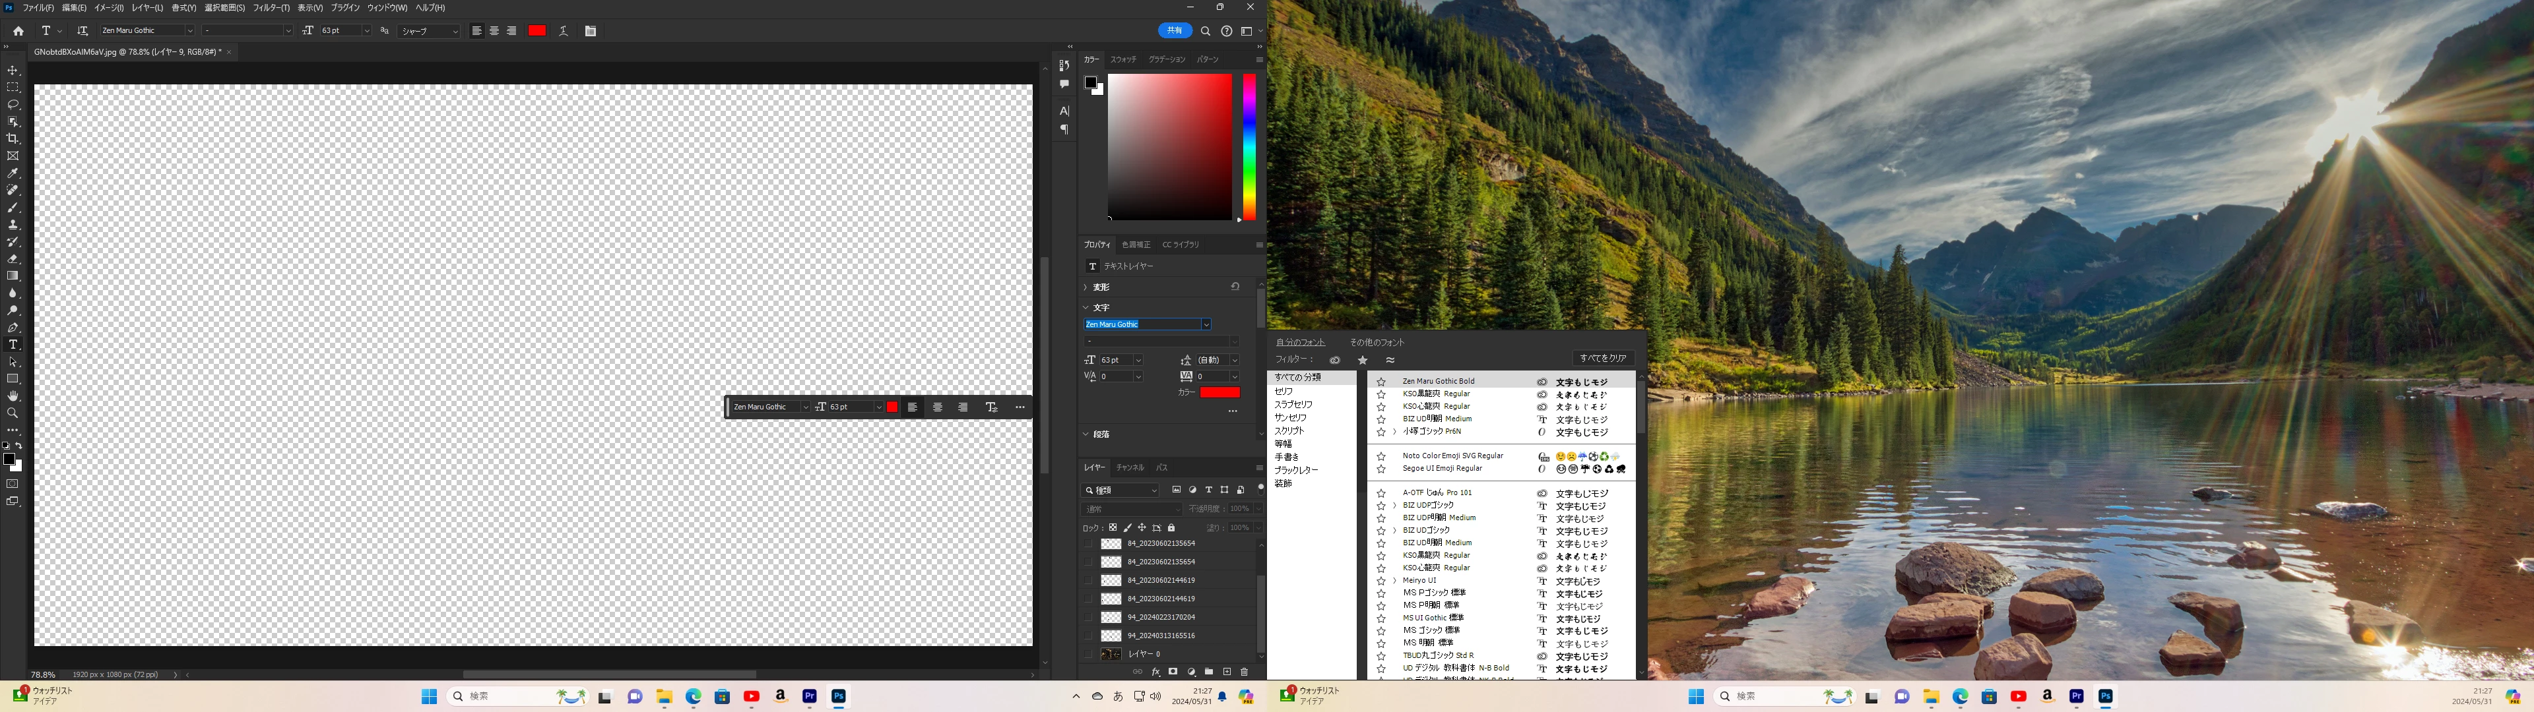Open Zen Maru Gothic dropdown in Properties panel
Screen dimensions: 2534x712
1206,324
